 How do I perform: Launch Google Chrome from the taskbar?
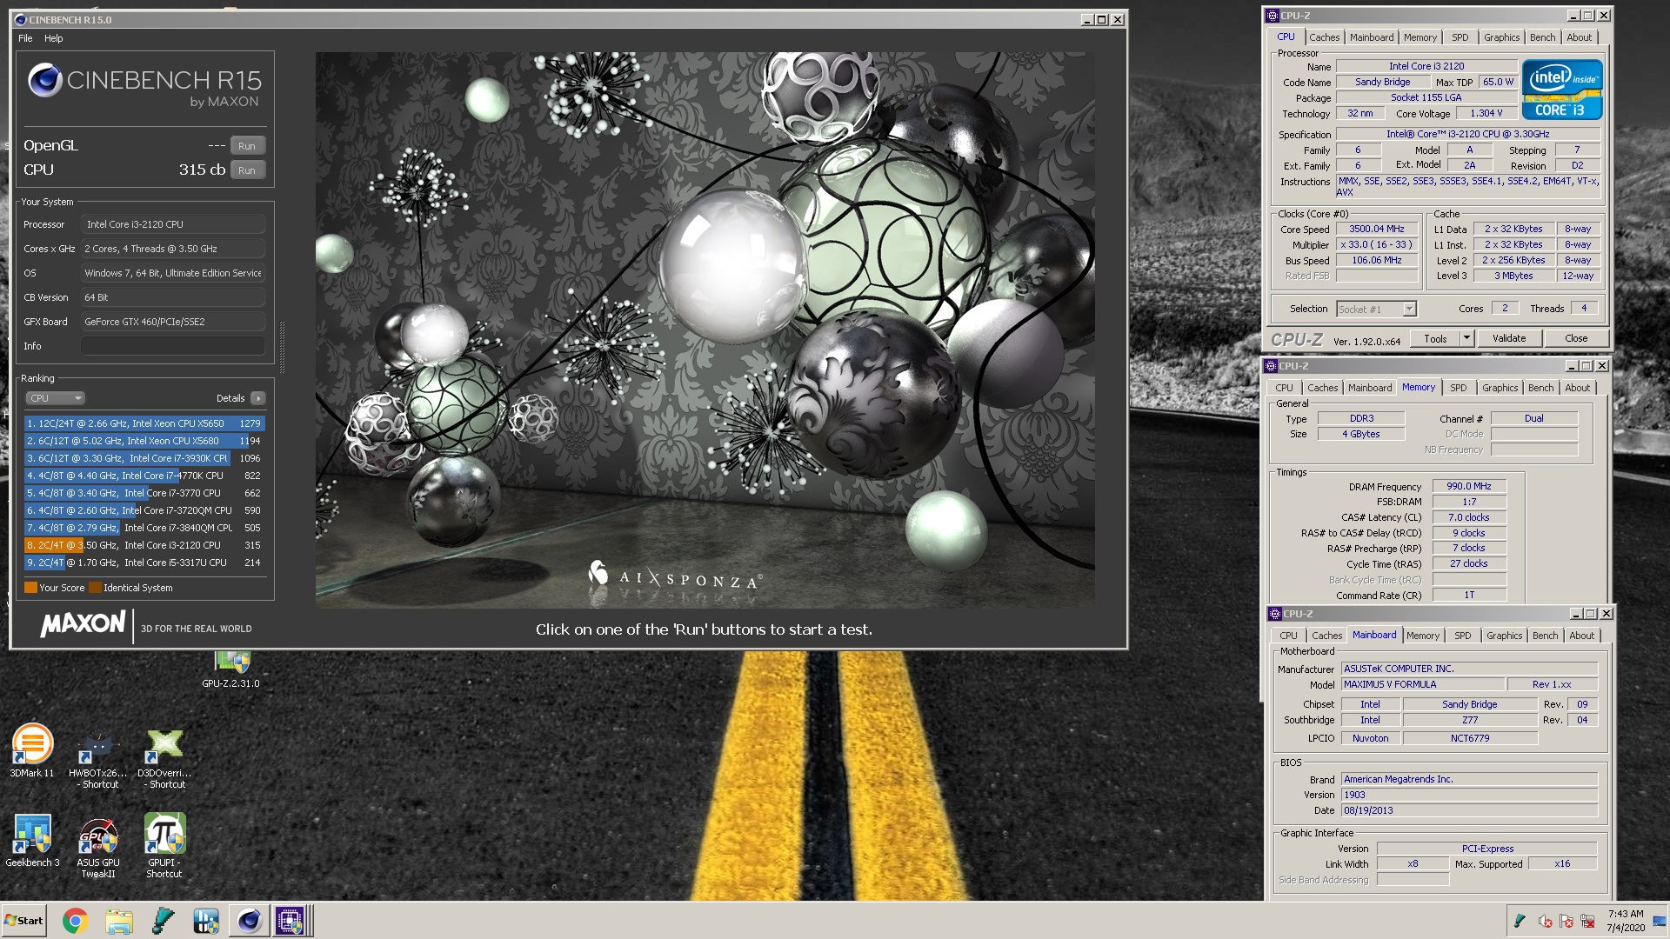point(75,921)
